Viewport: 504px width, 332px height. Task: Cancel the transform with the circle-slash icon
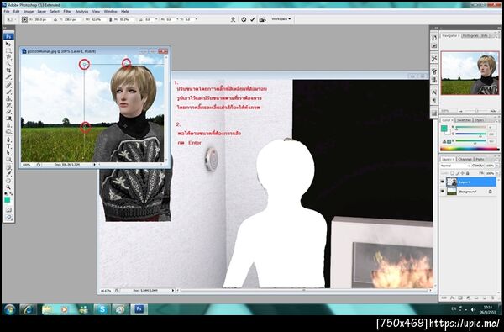pyautogui.click(x=244, y=19)
